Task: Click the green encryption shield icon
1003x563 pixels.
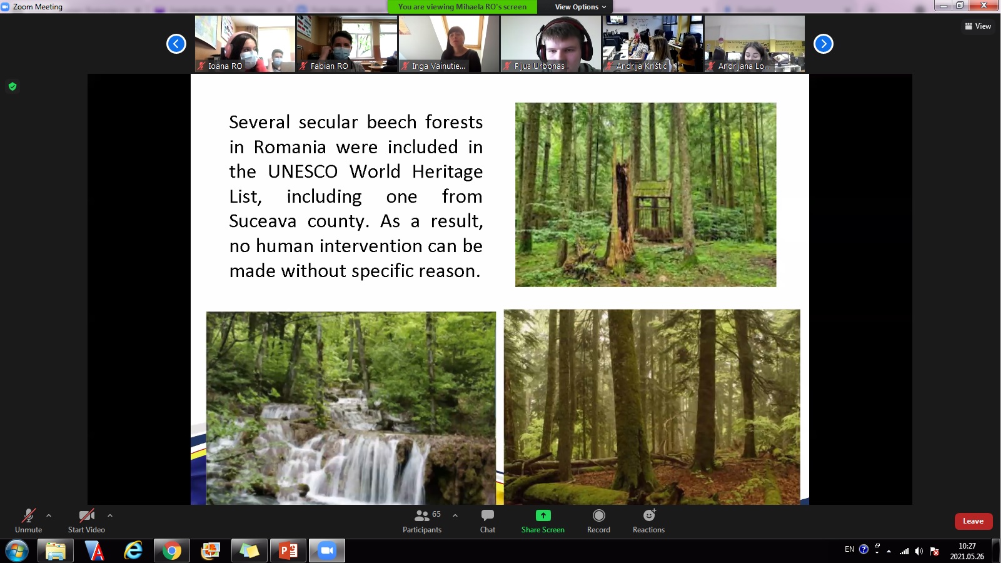Action: pos(13,86)
